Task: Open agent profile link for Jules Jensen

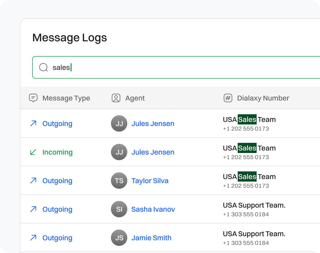Action: tap(153, 123)
